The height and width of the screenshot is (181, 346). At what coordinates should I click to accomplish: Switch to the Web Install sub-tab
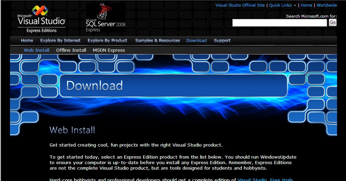(36, 50)
